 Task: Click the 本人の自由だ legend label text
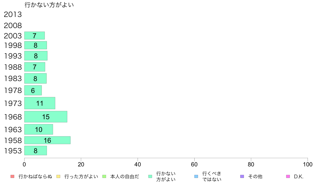(125, 176)
